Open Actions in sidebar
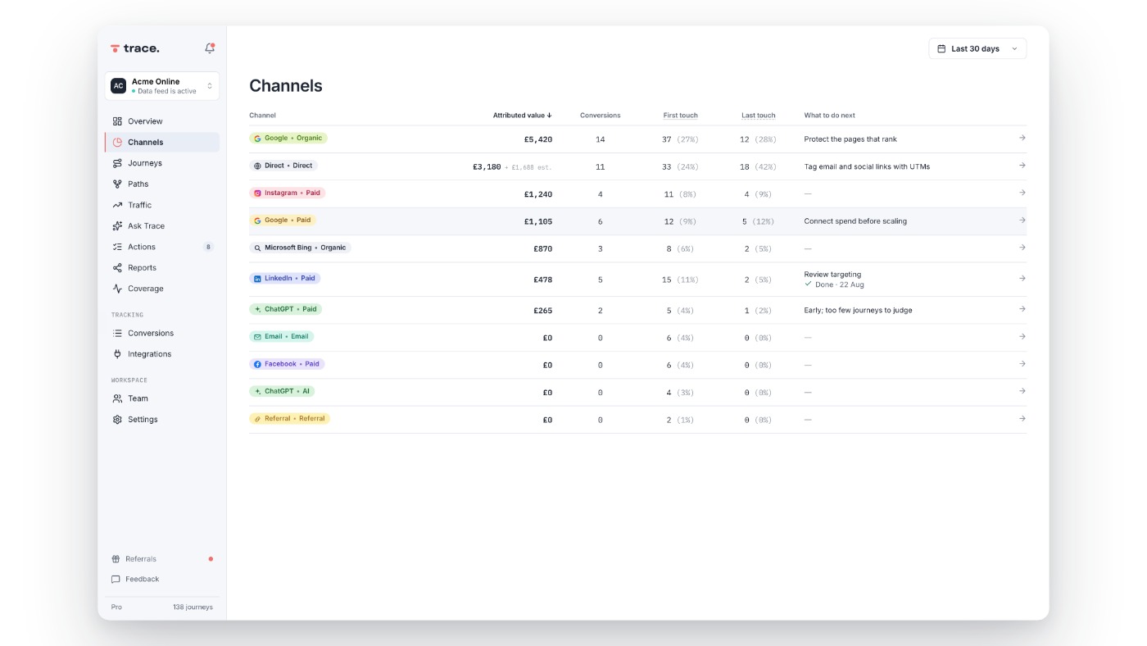The width and height of the screenshot is (1147, 646). point(162,247)
